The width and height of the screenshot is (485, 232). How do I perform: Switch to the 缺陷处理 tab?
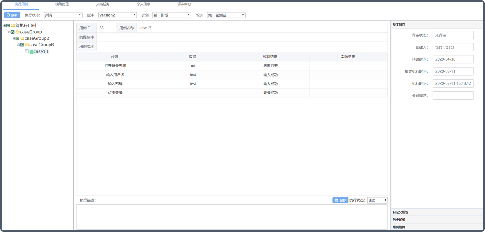coord(62,4)
